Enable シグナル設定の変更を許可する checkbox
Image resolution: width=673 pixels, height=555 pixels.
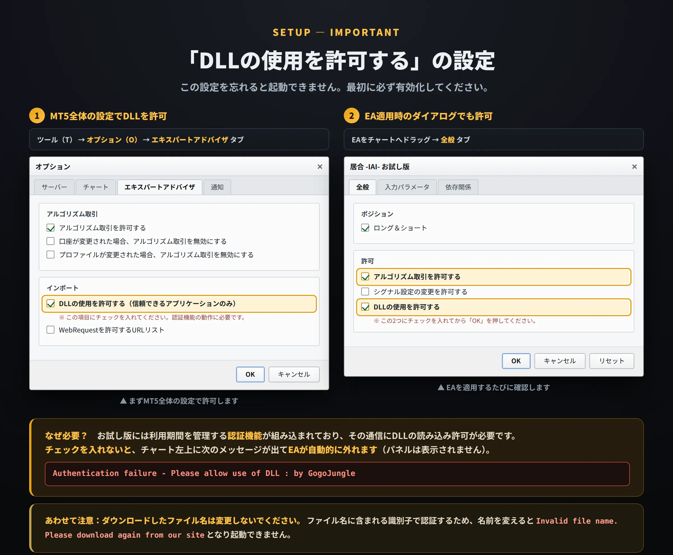(x=365, y=292)
